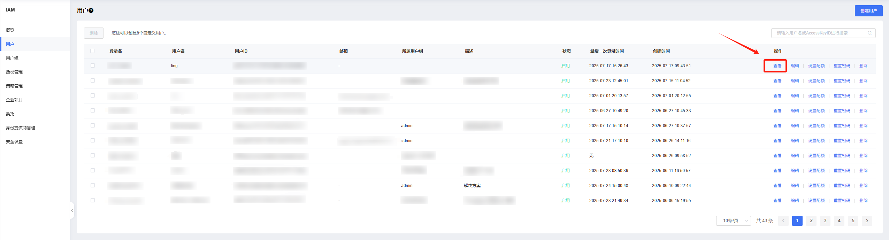889x240 pixels.
Task: Open the 10条/页 page size dropdown
Action: (733, 220)
